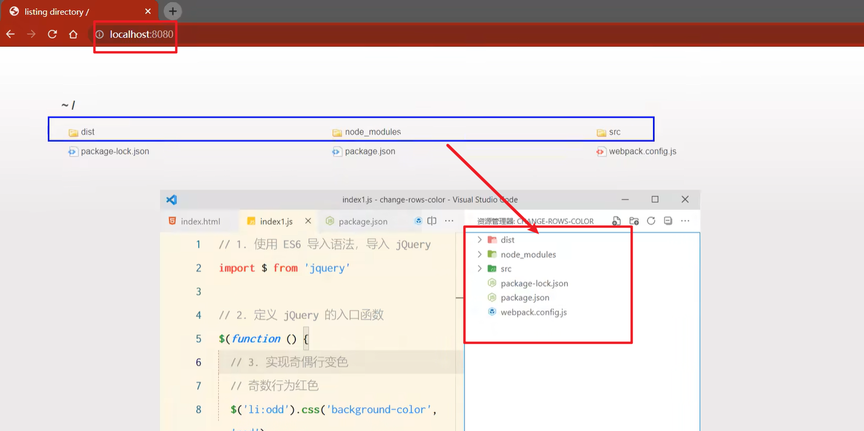The height and width of the screenshot is (431, 864).
Task: Click the localhost:8080 address bar
Action: [141, 34]
